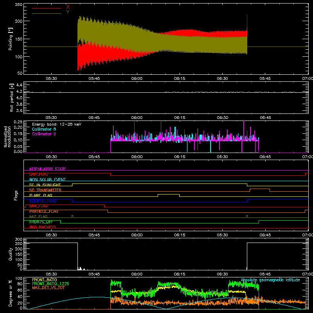Select the ATTENUATOR_STATE flag label
This screenshot has width=313, height=313.
tap(47, 169)
